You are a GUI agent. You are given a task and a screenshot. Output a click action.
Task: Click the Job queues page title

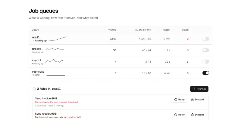(x=43, y=11)
